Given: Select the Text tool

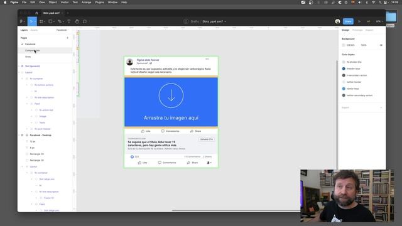Looking at the screenshot, I should coord(69,21).
